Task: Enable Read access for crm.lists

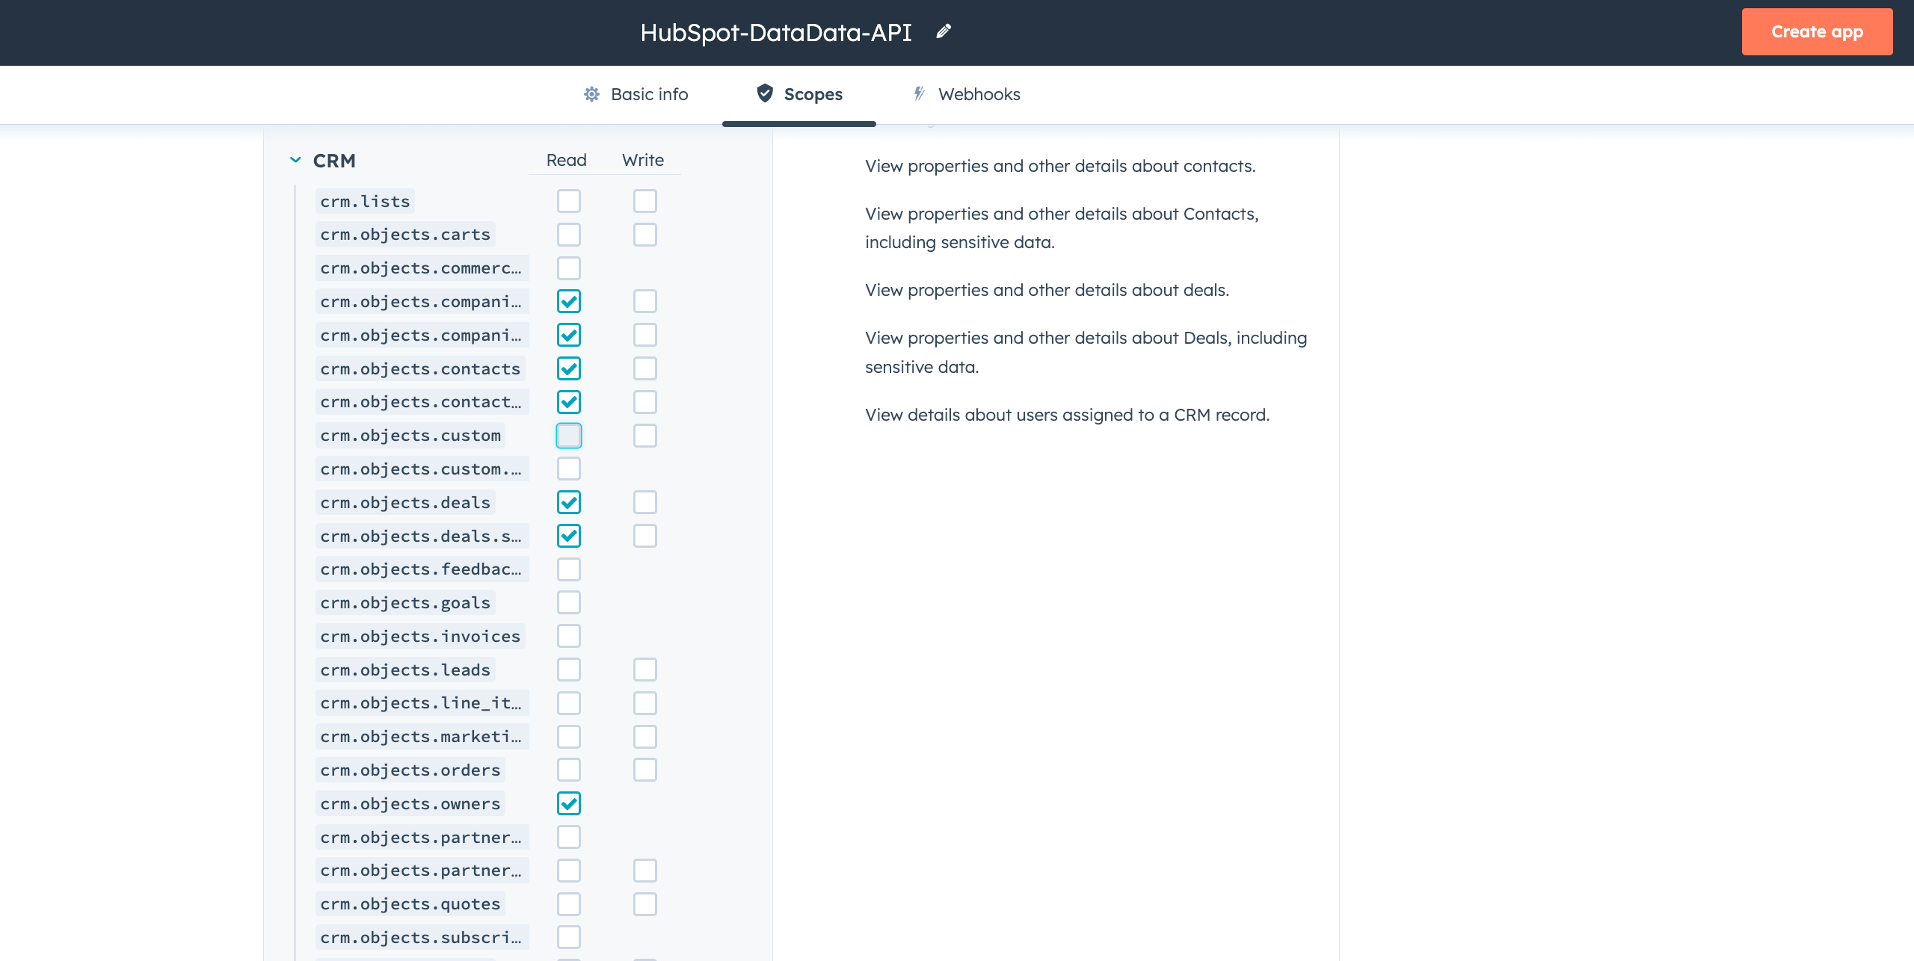Action: tap(569, 200)
